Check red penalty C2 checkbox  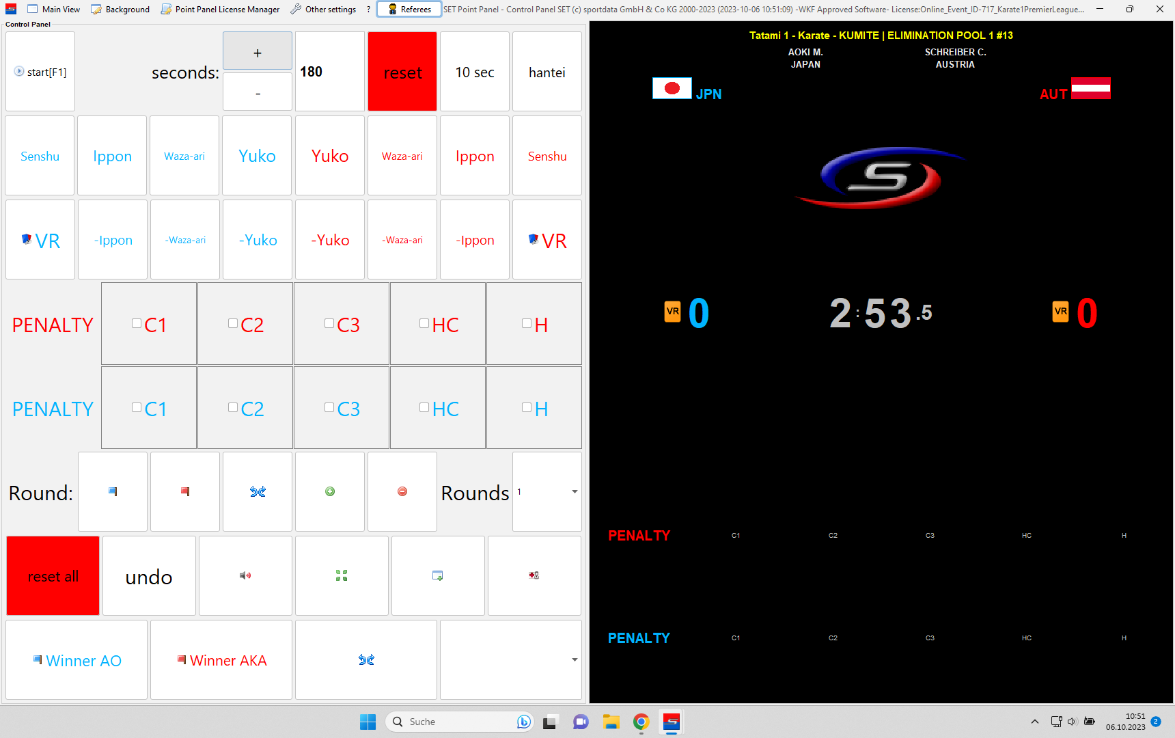[233, 324]
